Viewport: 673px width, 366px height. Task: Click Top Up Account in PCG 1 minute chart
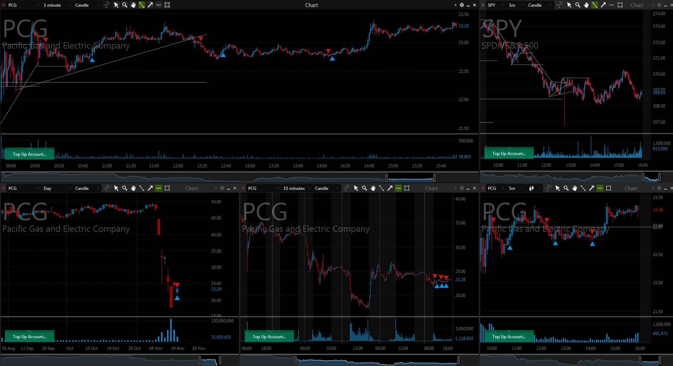[30, 154]
